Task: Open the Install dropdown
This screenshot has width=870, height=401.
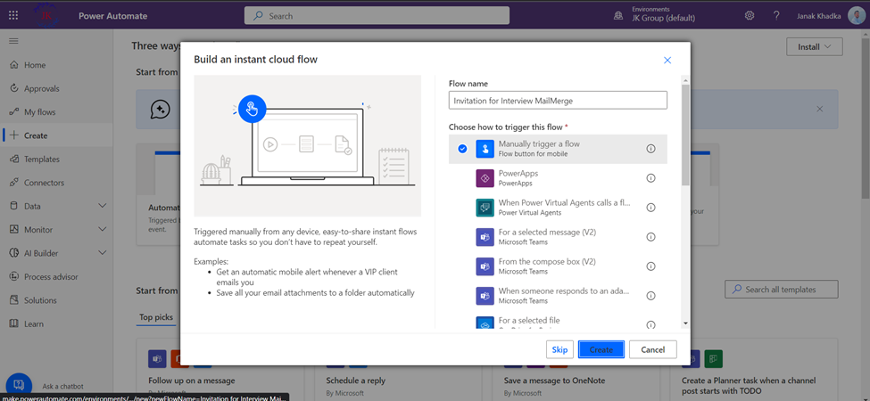Action: tap(814, 46)
